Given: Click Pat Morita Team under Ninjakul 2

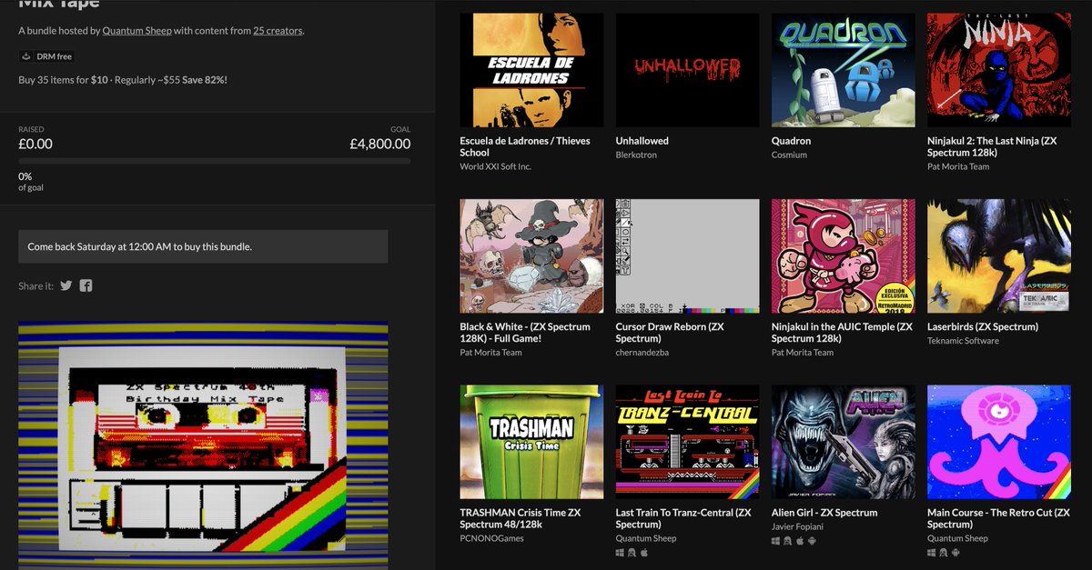Looking at the screenshot, I should point(958,166).
